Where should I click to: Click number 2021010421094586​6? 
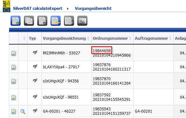pyautogui.click(x=112, y=55)
